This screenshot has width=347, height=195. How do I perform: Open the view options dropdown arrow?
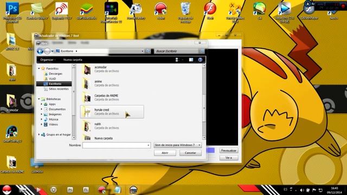pos(183,60)
